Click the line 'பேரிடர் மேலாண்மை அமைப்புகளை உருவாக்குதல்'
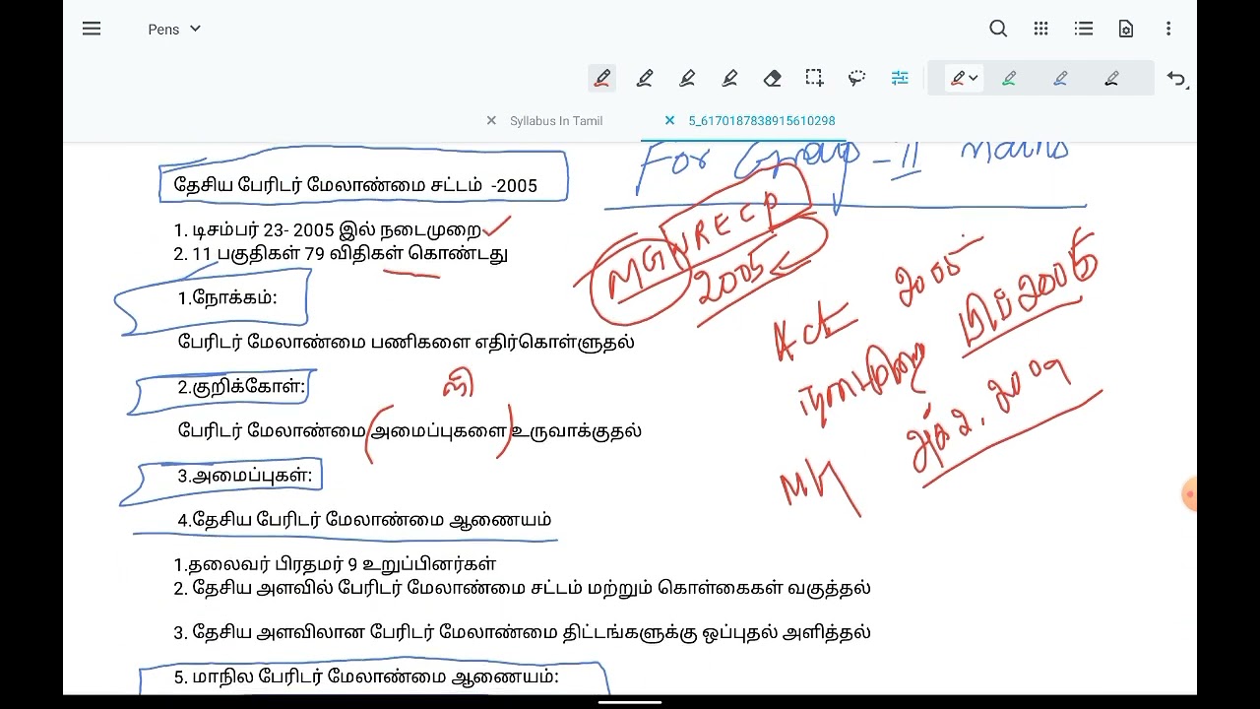This screenshot has width=1260, height=709. point(409,431)
